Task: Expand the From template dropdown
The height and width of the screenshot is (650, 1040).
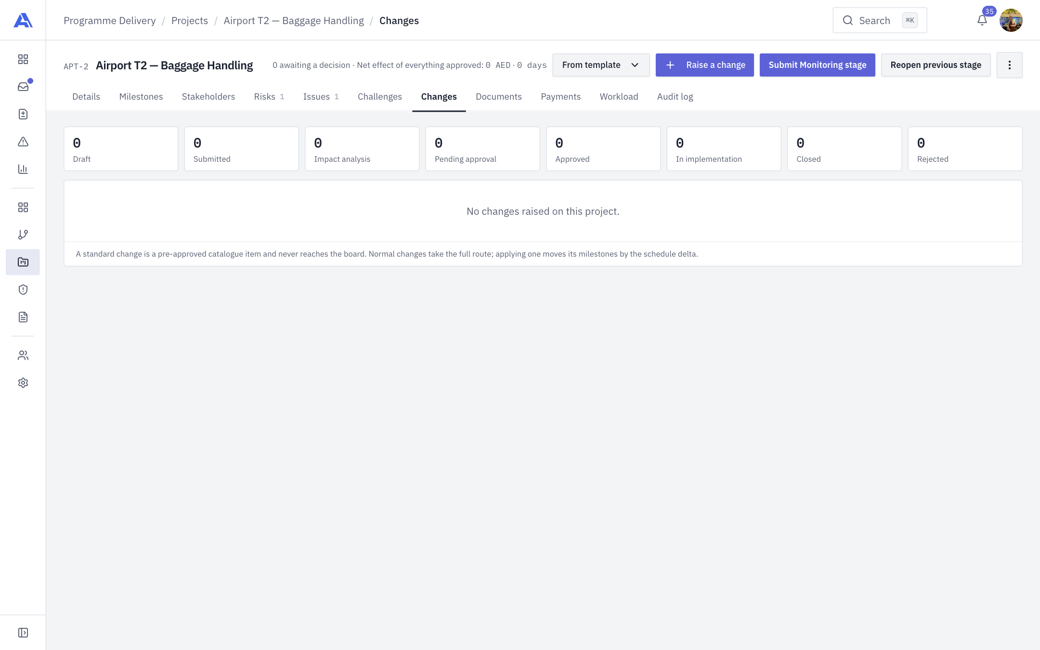Action: tap(601, 65)
